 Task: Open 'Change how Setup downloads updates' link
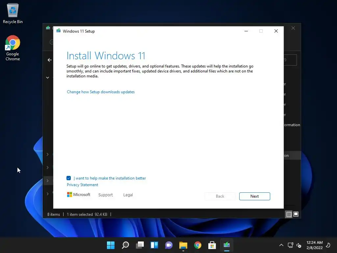tap(101, 92)
